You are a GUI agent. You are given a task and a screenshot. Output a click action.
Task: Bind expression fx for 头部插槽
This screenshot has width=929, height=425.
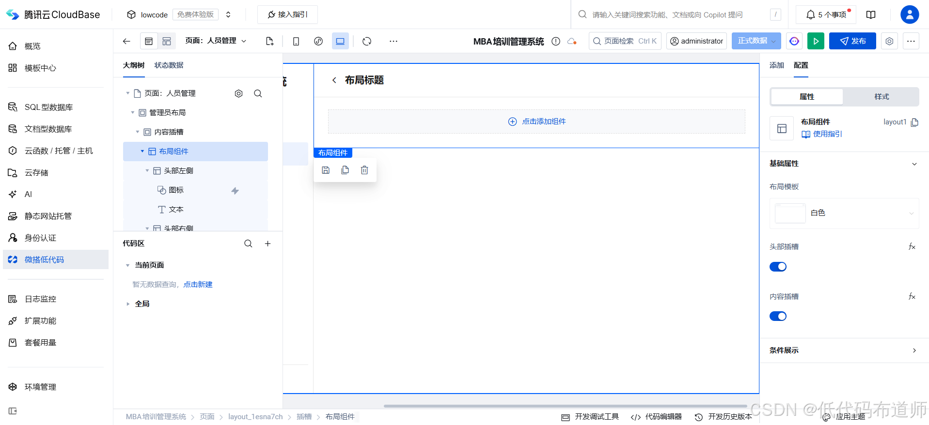coord(912,247)
